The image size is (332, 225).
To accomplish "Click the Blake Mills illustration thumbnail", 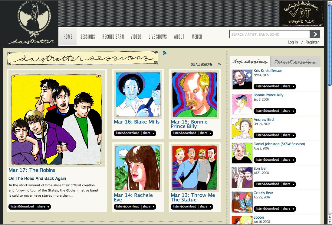I will (x=138, y=95).
